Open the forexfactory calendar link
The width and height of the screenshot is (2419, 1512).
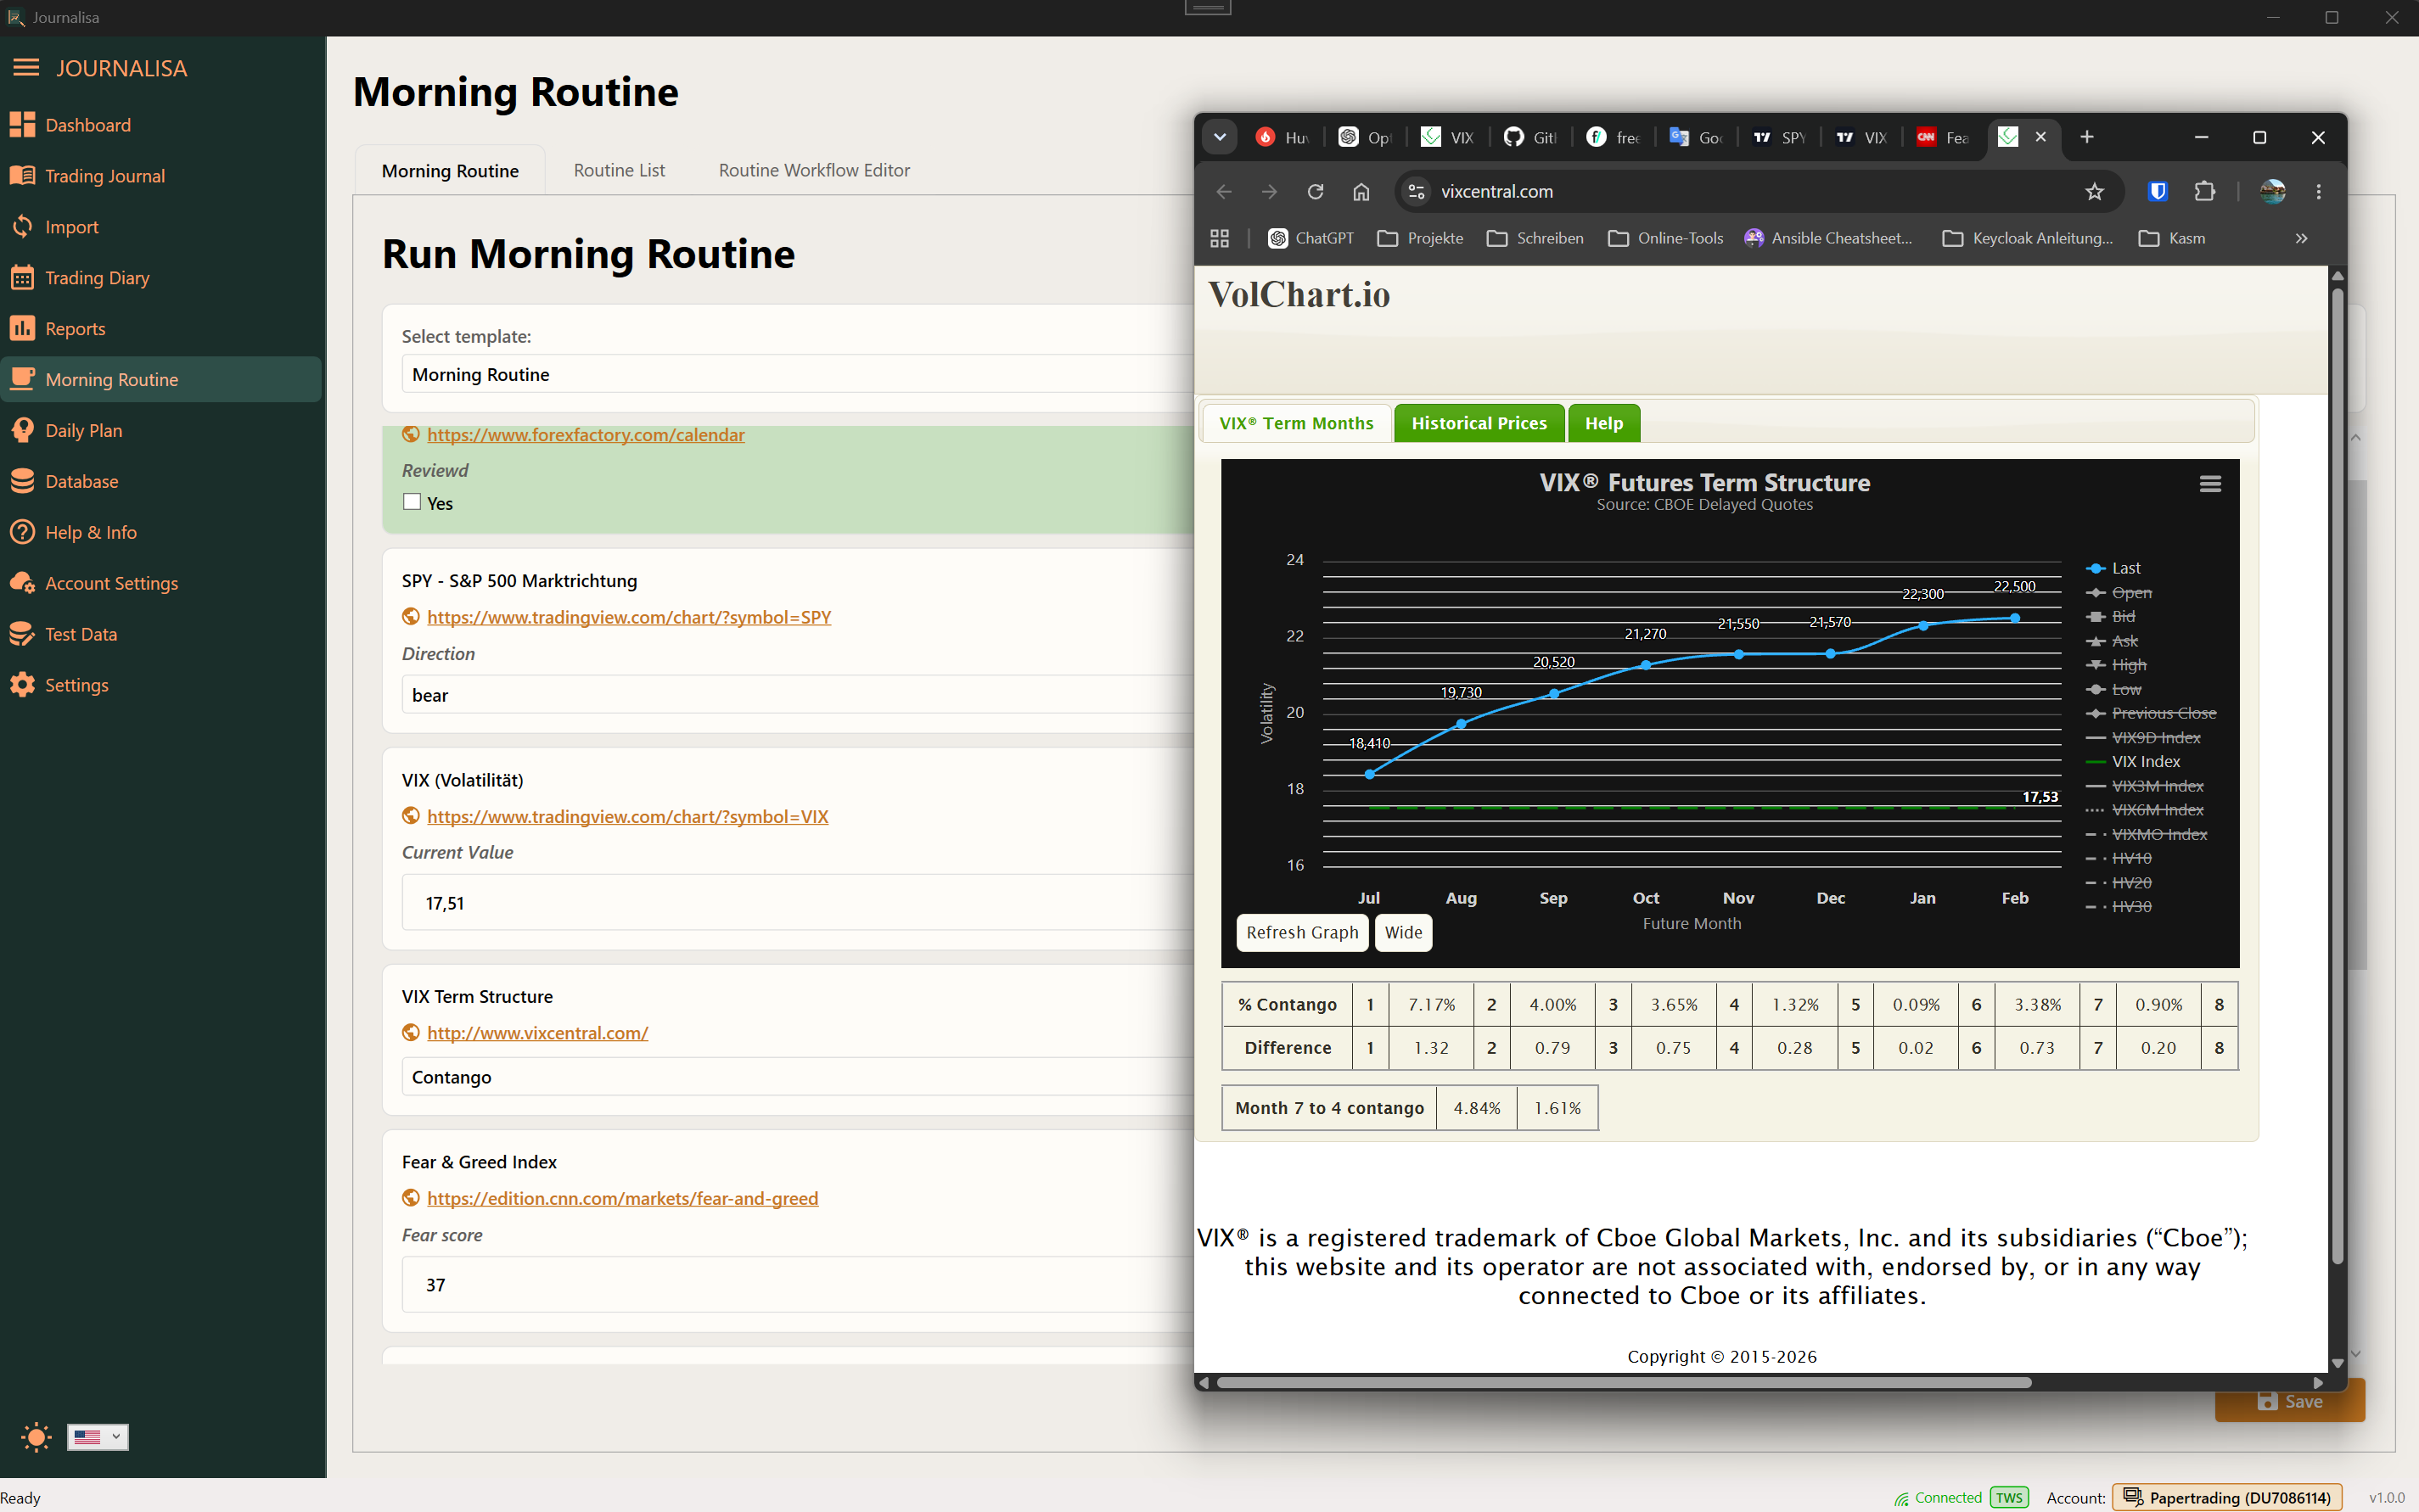coord(586,435)
